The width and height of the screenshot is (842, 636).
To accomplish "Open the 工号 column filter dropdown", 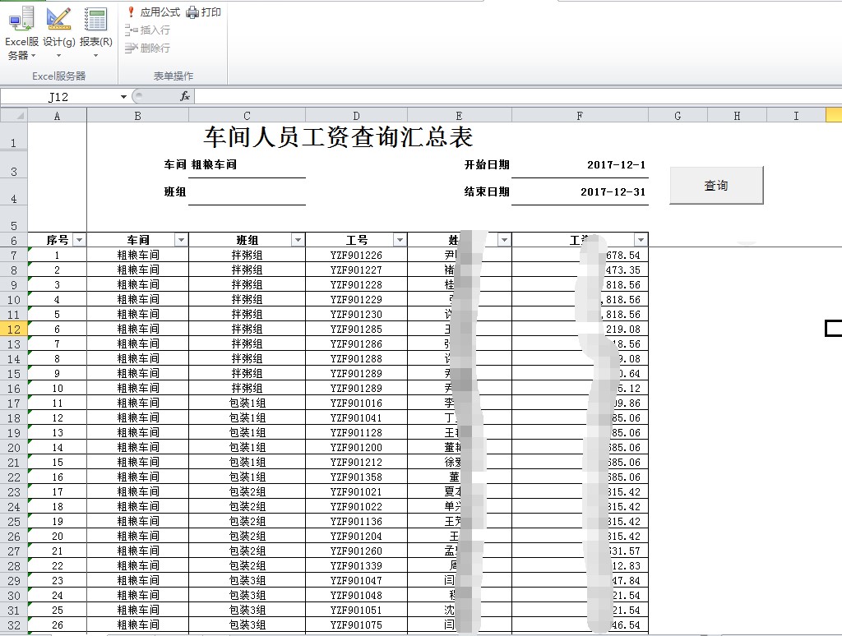I will click(400, 240).
